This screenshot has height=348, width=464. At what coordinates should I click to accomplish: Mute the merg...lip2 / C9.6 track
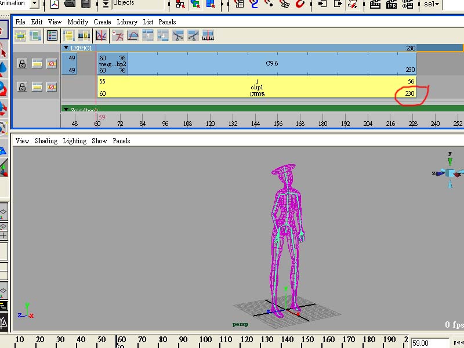pos(52,64)
